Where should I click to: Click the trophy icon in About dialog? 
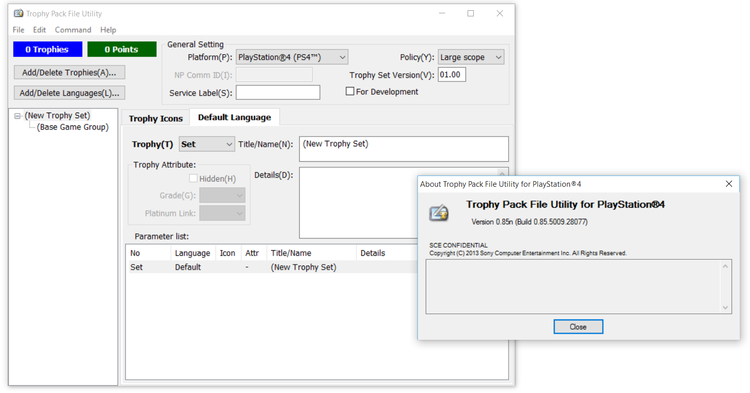point(439,213)
